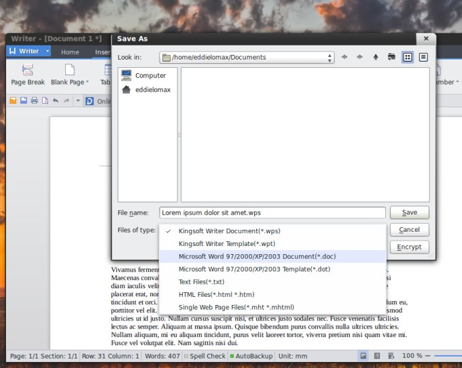Choose Single Web Page Files (*.mht) type
The height and width of the screenshot is (368, 462).
click(272, 307)
